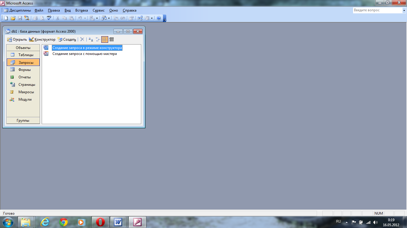The image size is (407, 228).
Task: Open the Правка menu
Action: pos(54,10)
